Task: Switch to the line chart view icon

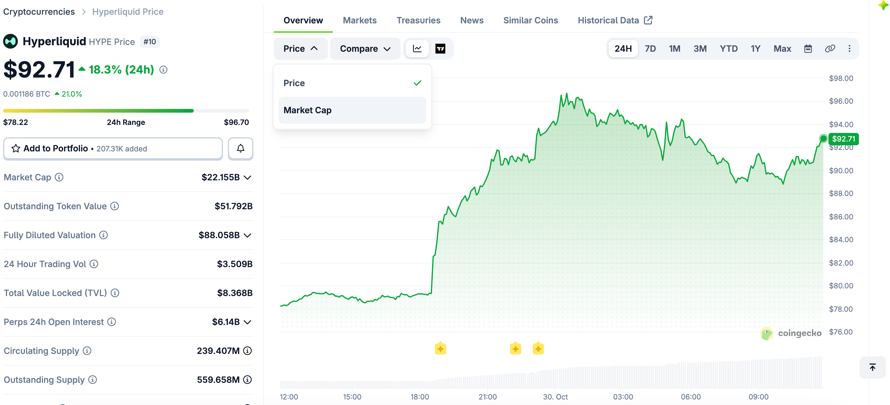Action: point(417,49)
